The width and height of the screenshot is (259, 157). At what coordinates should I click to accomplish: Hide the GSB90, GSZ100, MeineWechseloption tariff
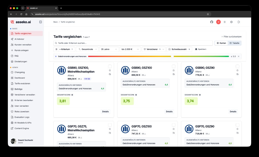(x=110, y=74)
